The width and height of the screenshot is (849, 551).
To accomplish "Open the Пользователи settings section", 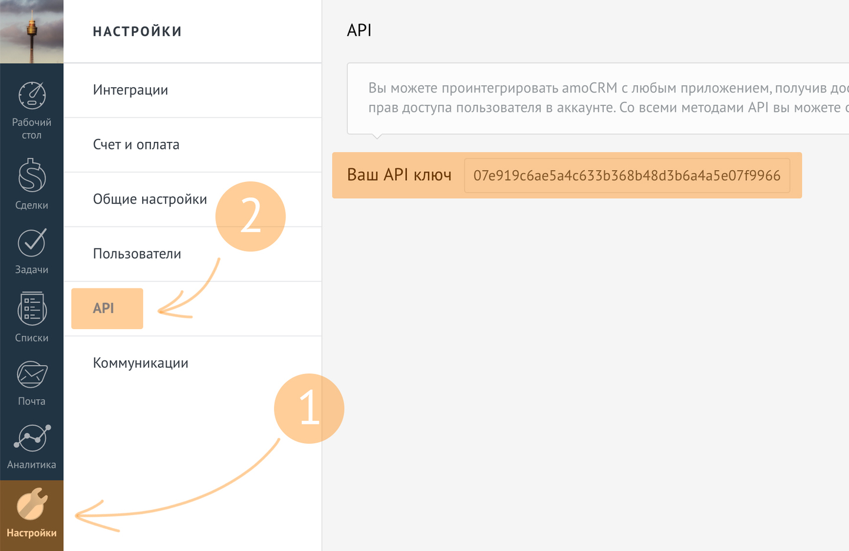I will 137,254.
